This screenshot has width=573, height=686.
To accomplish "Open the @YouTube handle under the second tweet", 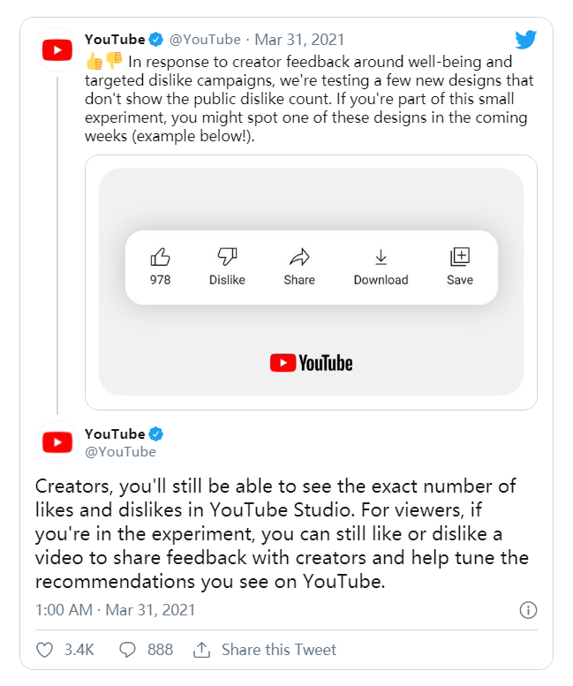I will click(120, 452).
